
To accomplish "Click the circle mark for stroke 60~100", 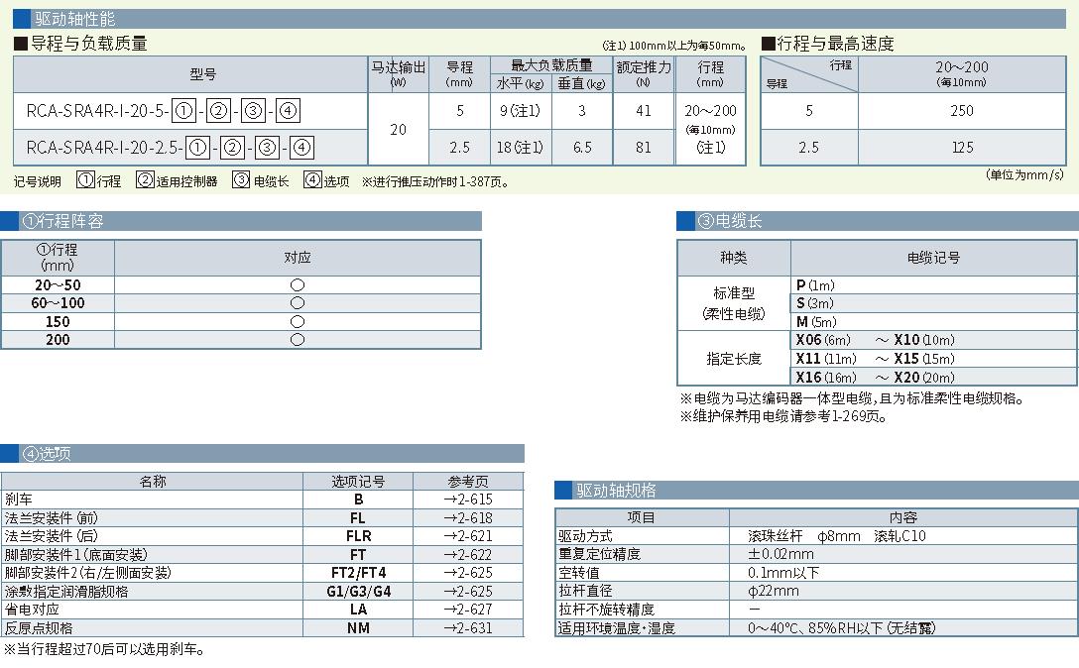I will [x=298, y=302].
